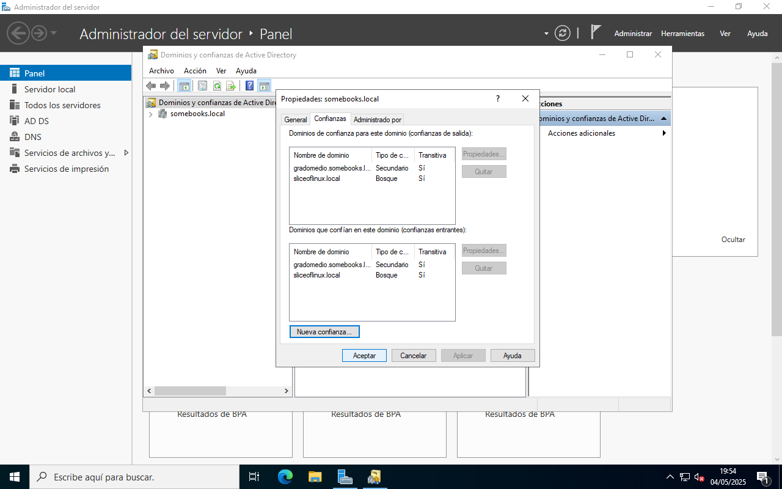Image resolution: width=782 pixels, height=489 pixels.
Task: Click the Nueva confianza button
Action: (324, 332)
